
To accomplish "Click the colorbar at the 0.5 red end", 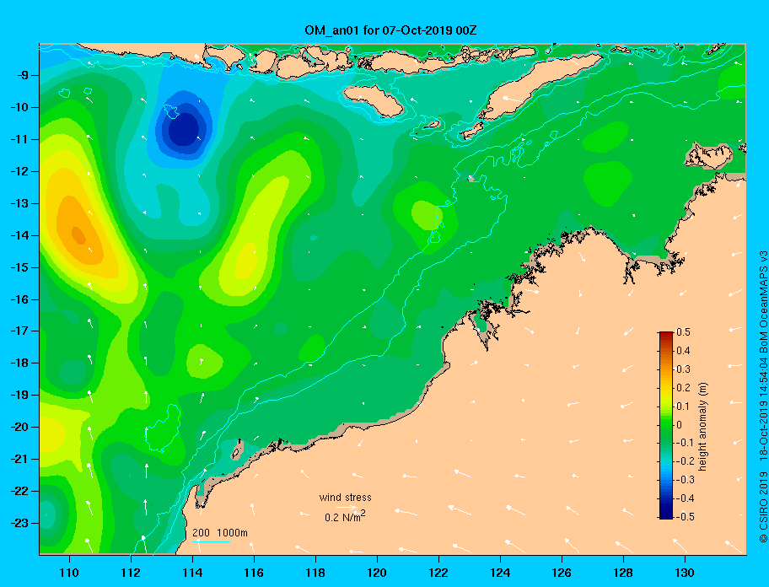I will (666, 335).
